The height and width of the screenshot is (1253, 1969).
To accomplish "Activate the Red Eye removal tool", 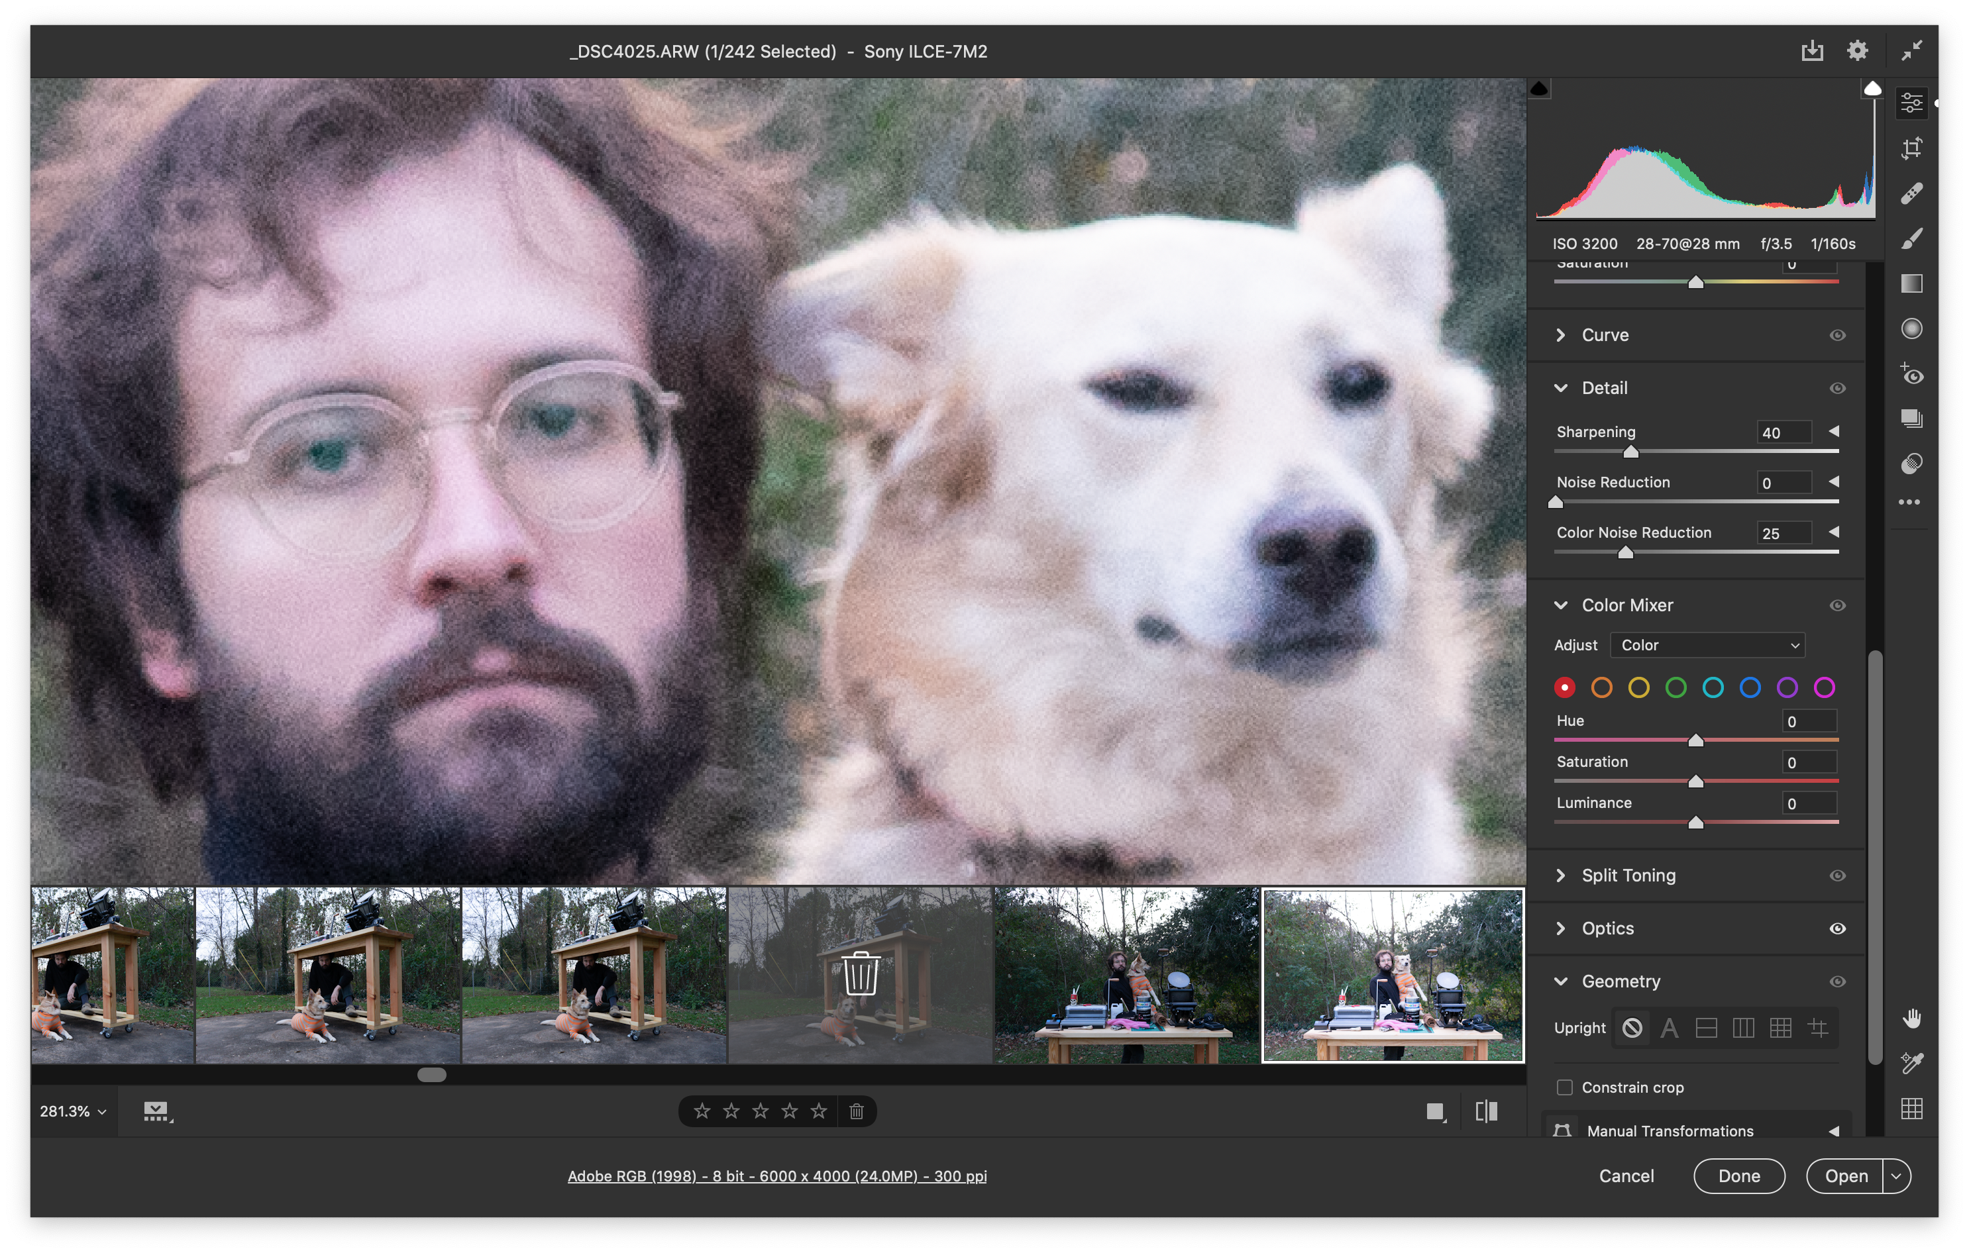I will (1911, 374).
